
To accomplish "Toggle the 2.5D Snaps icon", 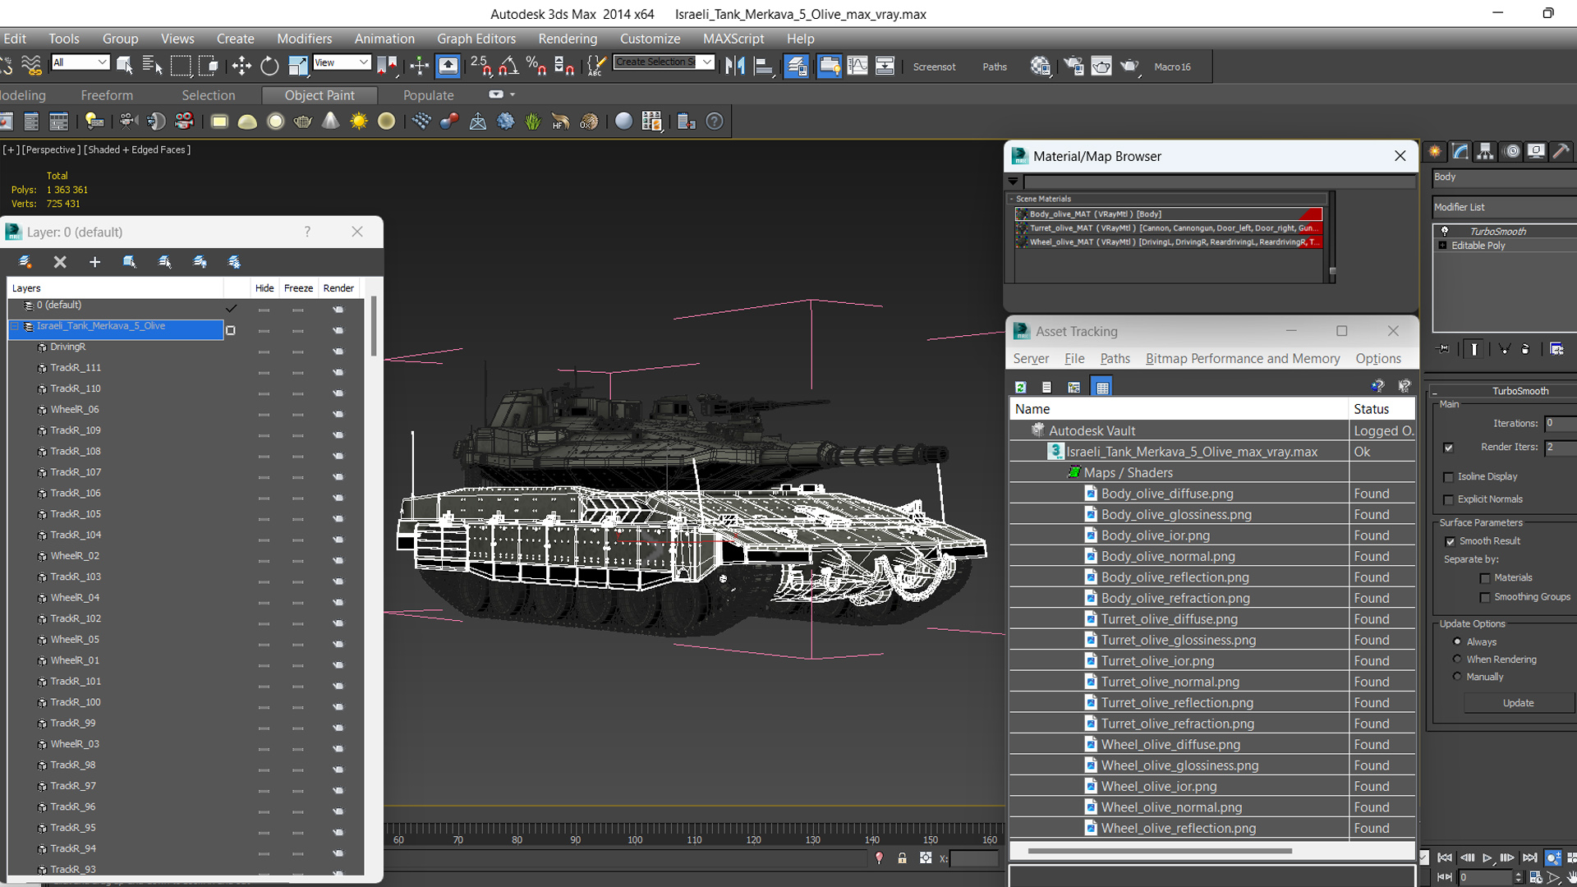I will pos(481,67).
